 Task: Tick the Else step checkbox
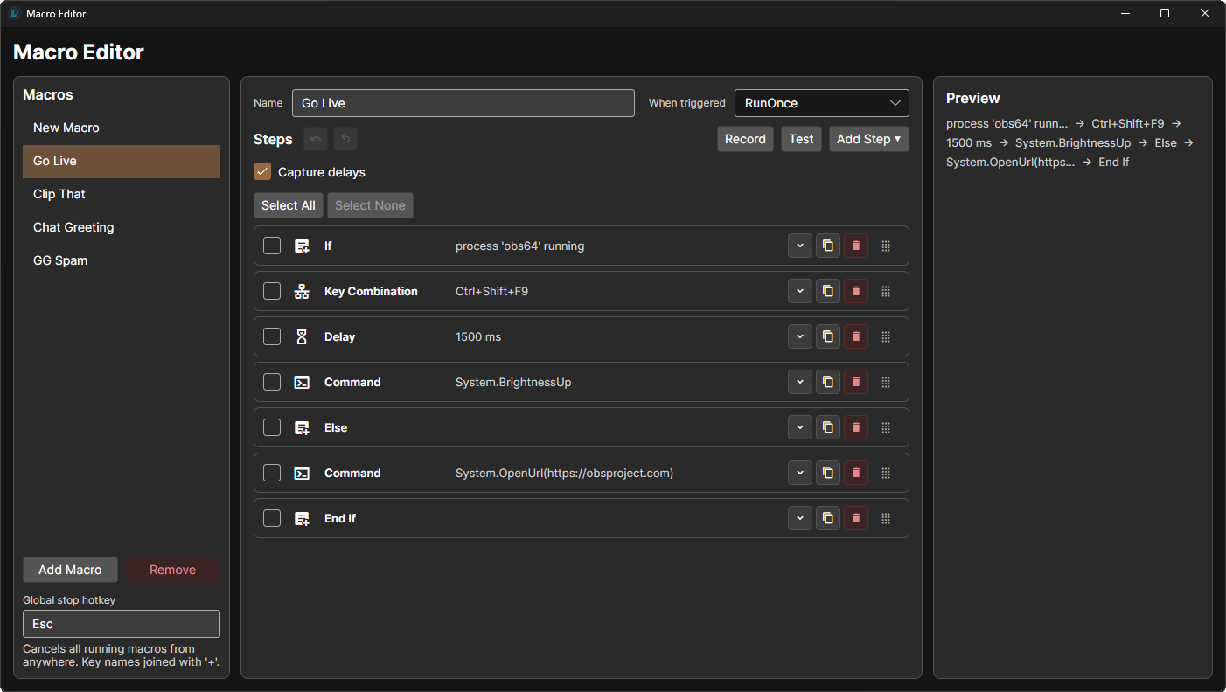click(x=272, y=427)
